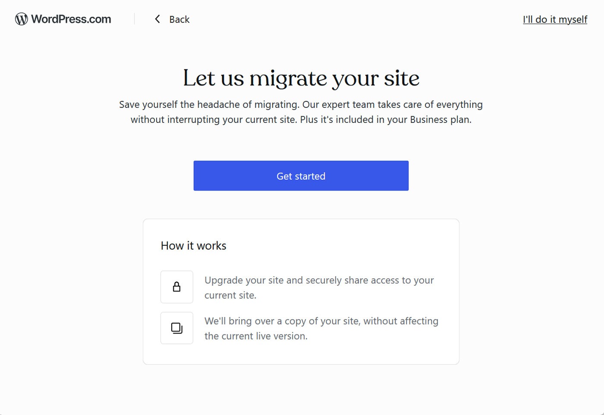Image resolution: width=604 pixels, height=415 pixels.
Task: Click the copy-pages icon for the site copy step
Action: (176, 328)
